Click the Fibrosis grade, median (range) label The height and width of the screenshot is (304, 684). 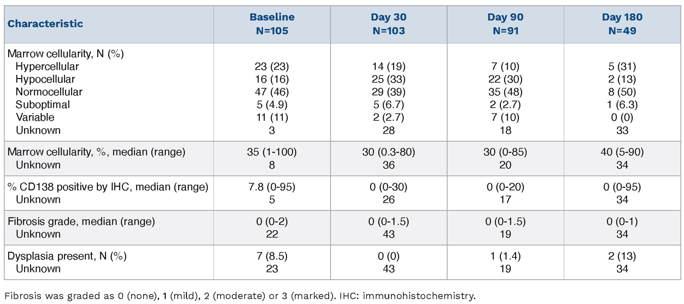tap(81, 221)
